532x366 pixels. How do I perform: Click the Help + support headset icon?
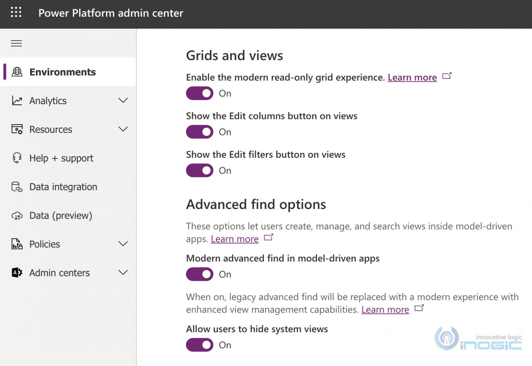pyautogui.click(x=17, y=158)
